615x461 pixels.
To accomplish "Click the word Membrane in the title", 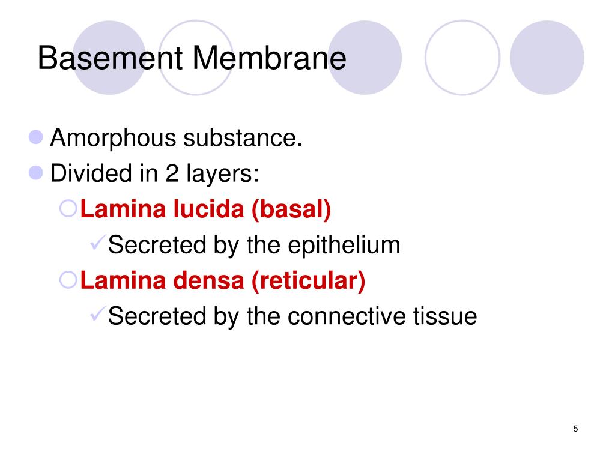I will coord(270,58).
